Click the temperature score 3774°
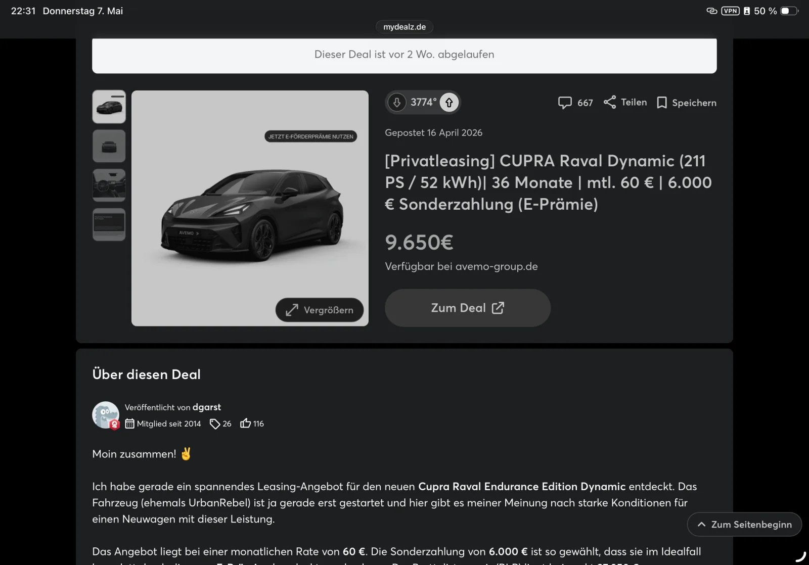This screenshot has height=565, width=809. pyautogui.click(x=424, y=102)
